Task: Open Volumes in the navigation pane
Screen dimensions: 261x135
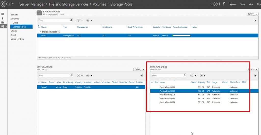Action: pos(15,19)
